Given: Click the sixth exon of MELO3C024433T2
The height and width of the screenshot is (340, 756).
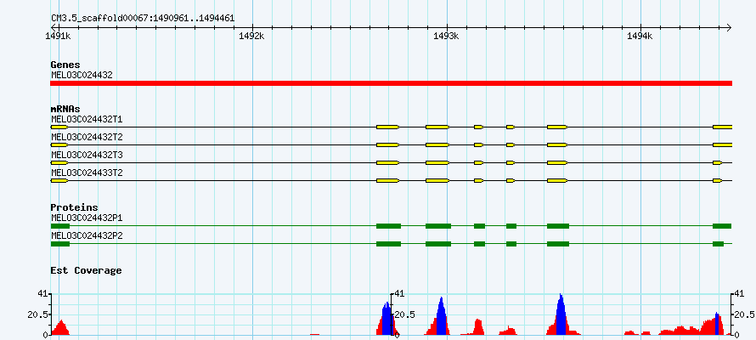Looking at the screenshot, I should tap(557, 180).
